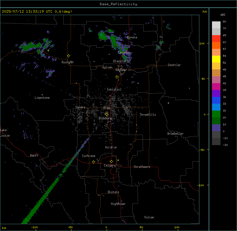Select the red 65 dBZ color swatch
This screenshot has height=231, width=237.
tap(216, 38)
